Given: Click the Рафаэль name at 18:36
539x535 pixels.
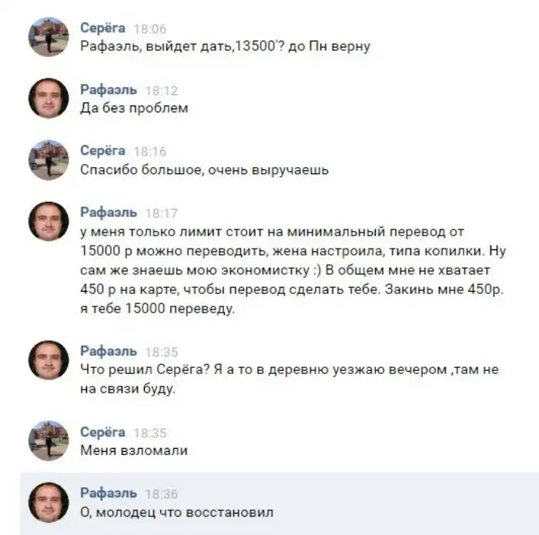Looking at the screenshot, I should coord(109,493).
